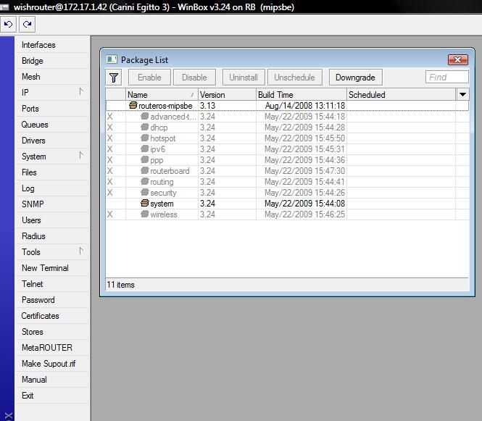Sort by the Version column header
The image size is (482, 421).
tap(227, 95)
